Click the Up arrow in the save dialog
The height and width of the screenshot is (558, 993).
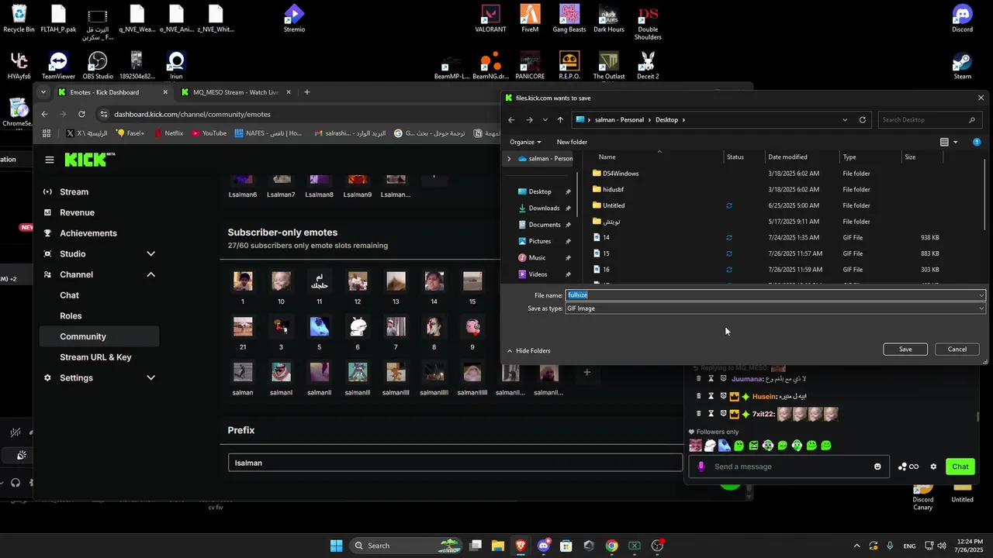click(x=560, y=120)
